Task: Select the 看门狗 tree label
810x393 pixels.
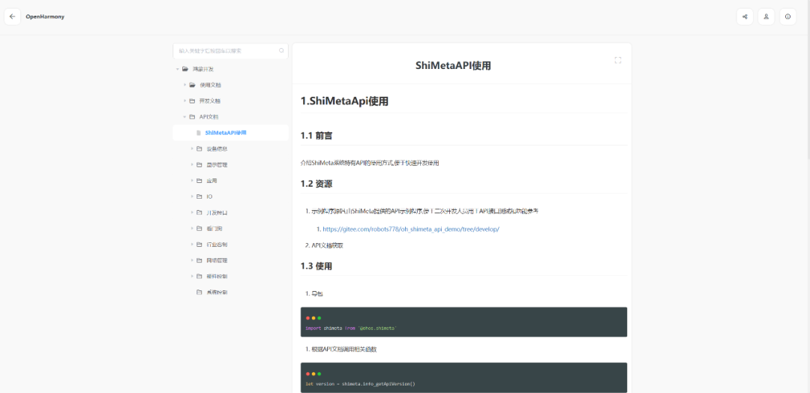Action: coord(214,228)
